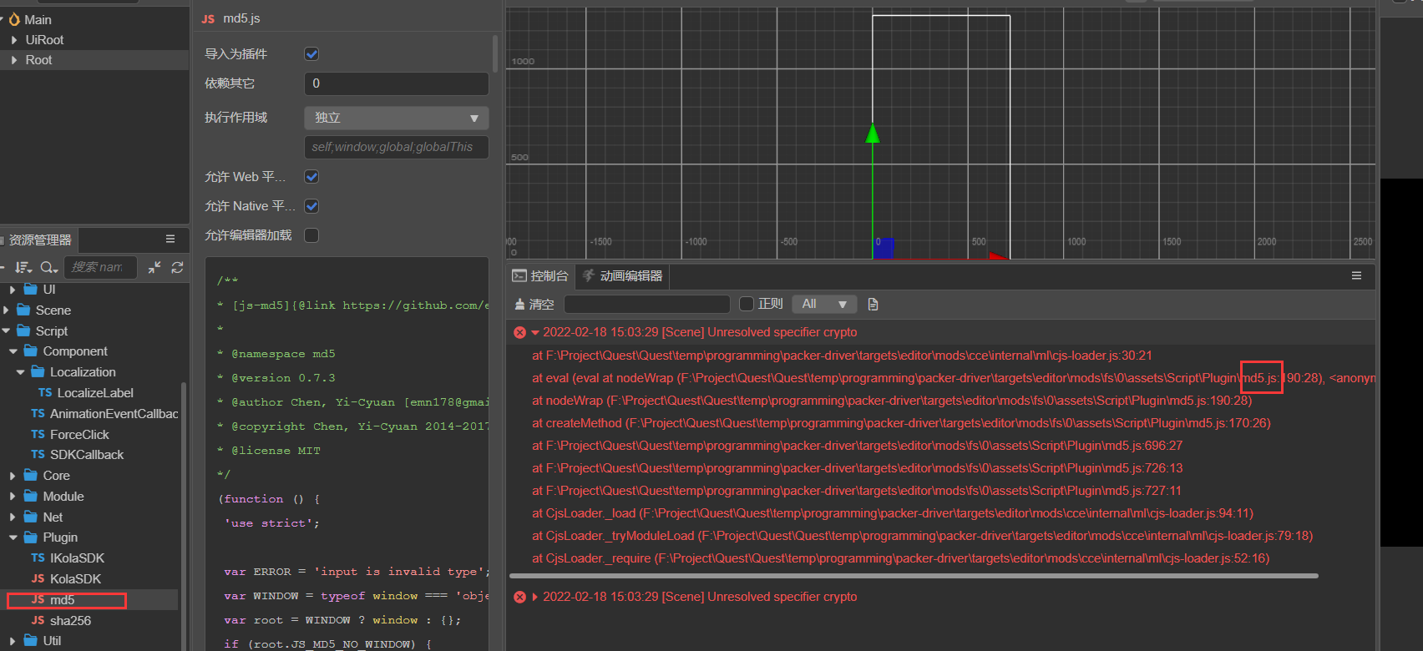The image size is (1423, 651).
Task: Click the Net folder icon
Action: coord(31,517)
